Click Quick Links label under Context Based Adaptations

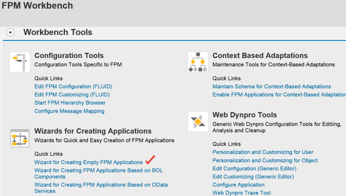(x=227, y=78)
